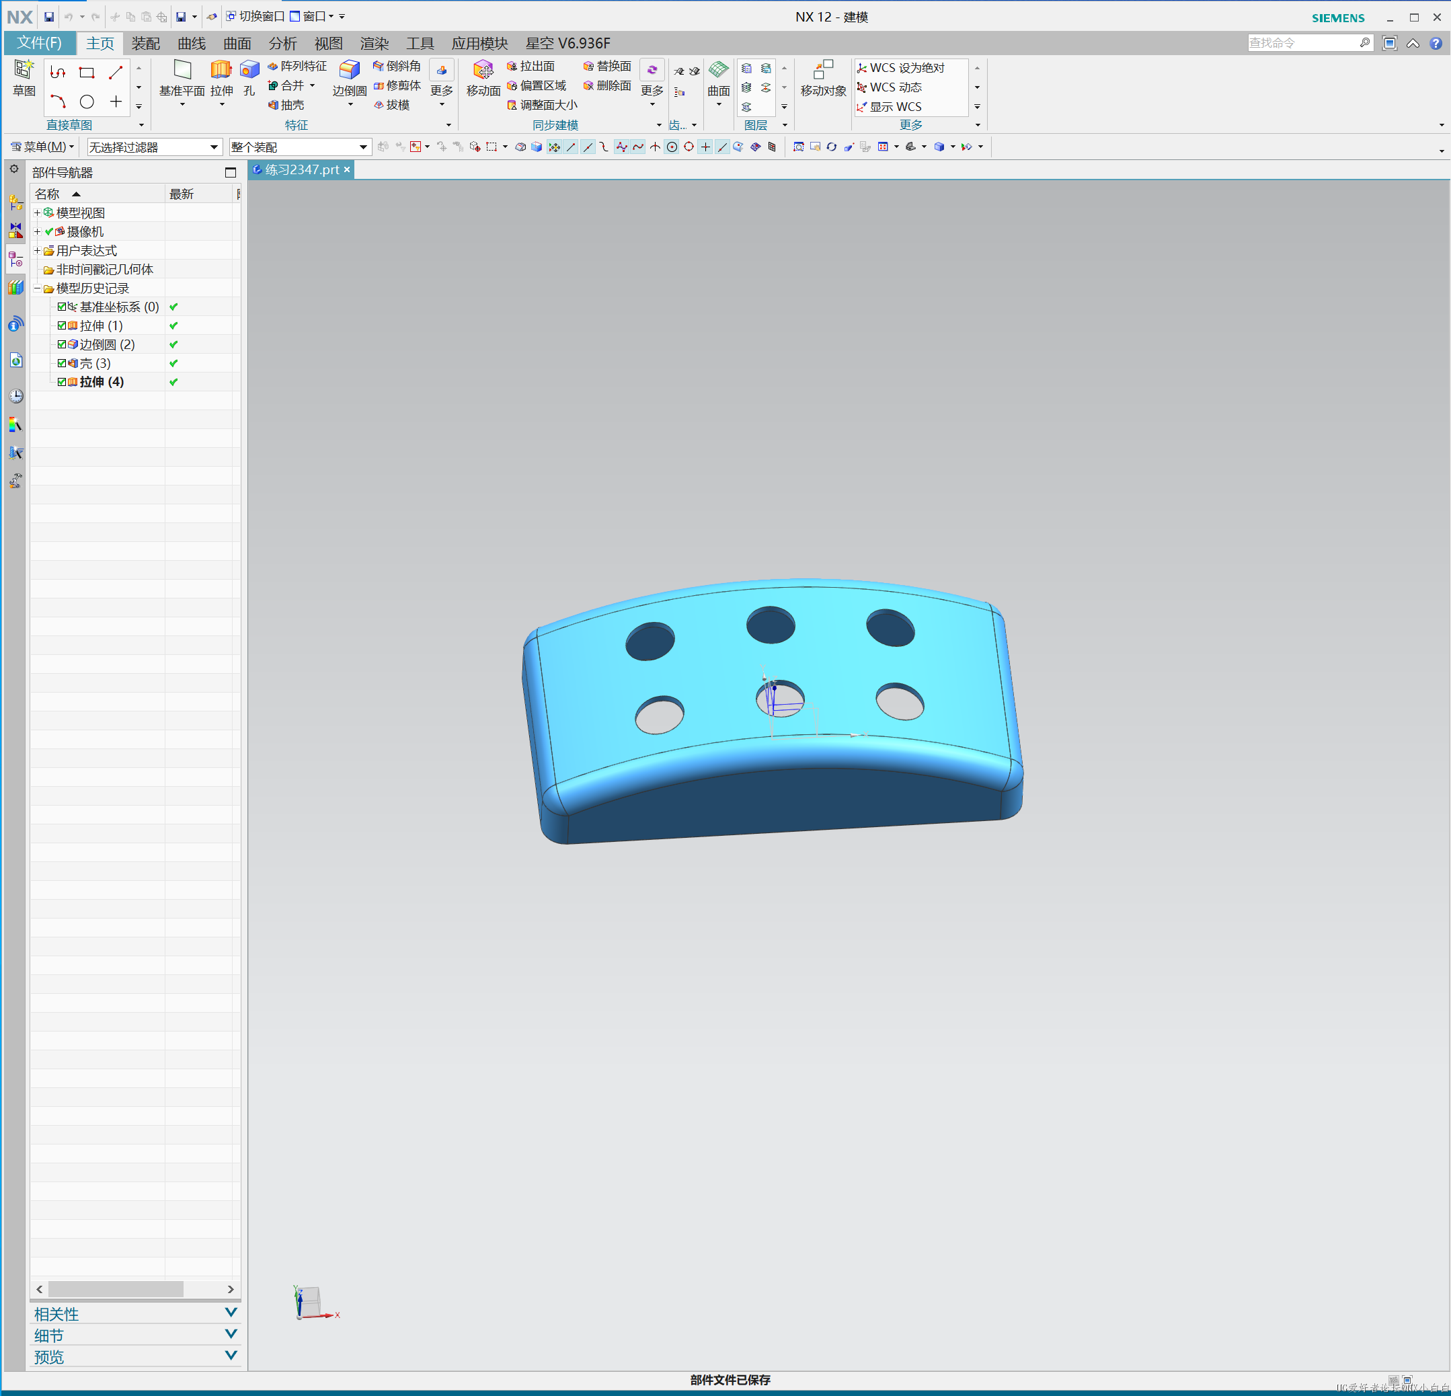Toggle checkbox for 壳 (3)
Screen dimensions: 1451x1396
click(x=62, y=362)
